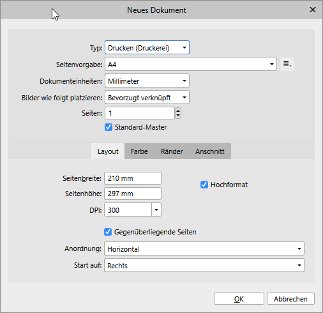The width and height of the screenshot is (323, 313).
Task: Open the Dokumenteinheiten Millimeter dropdown
Action: tap(147, 80)
